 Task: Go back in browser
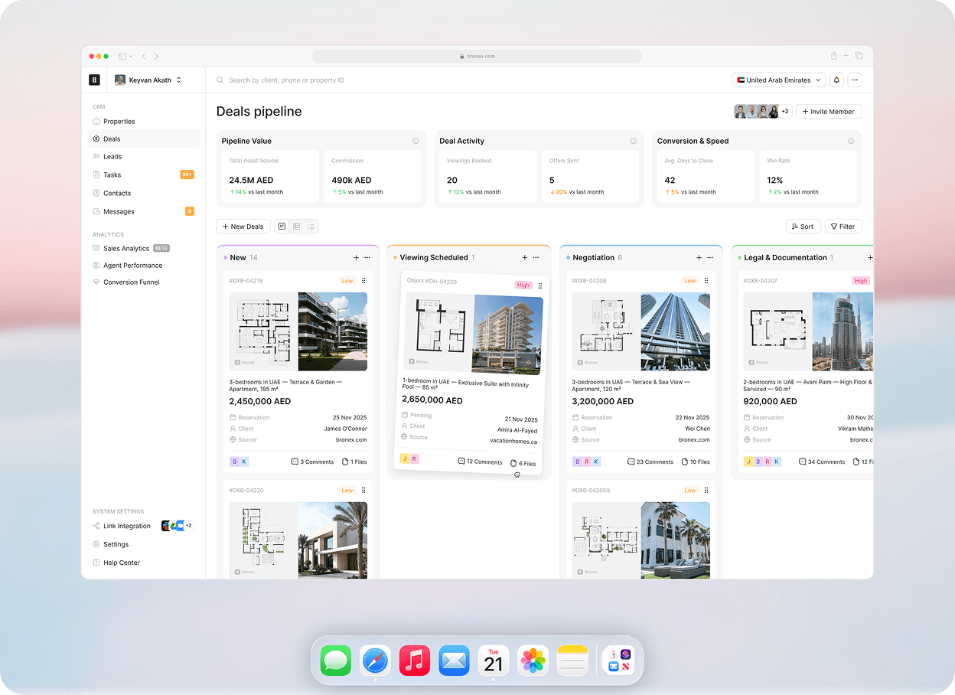(144, 57)
